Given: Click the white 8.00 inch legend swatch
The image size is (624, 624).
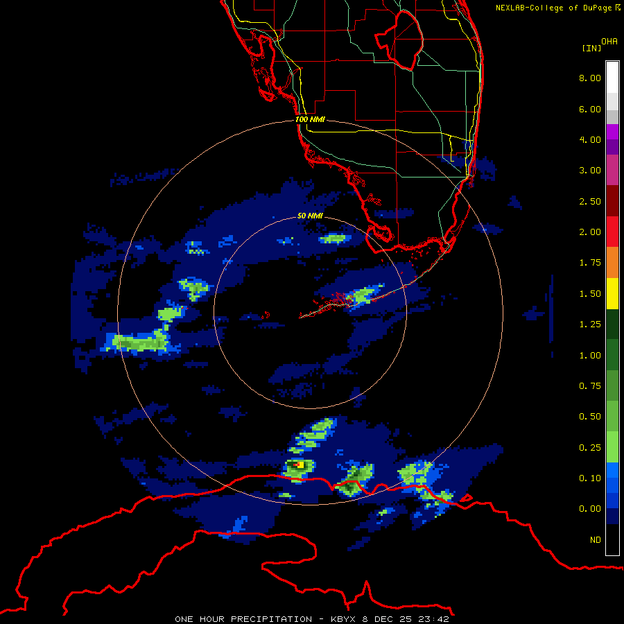Looking at the screenshot, I should point(612,78).
